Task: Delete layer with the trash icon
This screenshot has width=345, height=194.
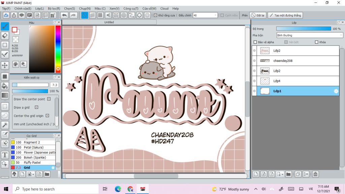Action: (315, 174)
